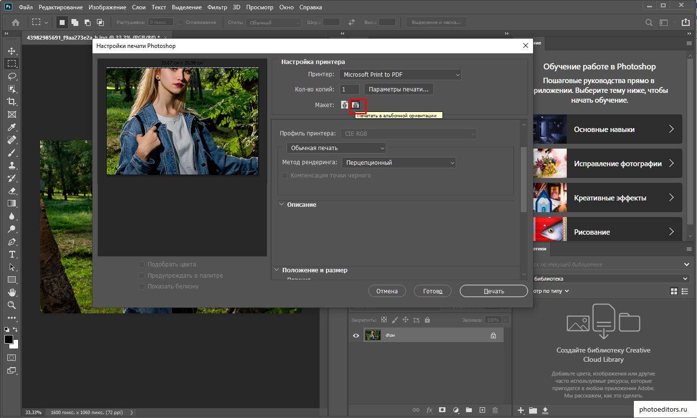Create new layer in Layers panel
Screen dimensions: 697x418
tap(482, 410)
